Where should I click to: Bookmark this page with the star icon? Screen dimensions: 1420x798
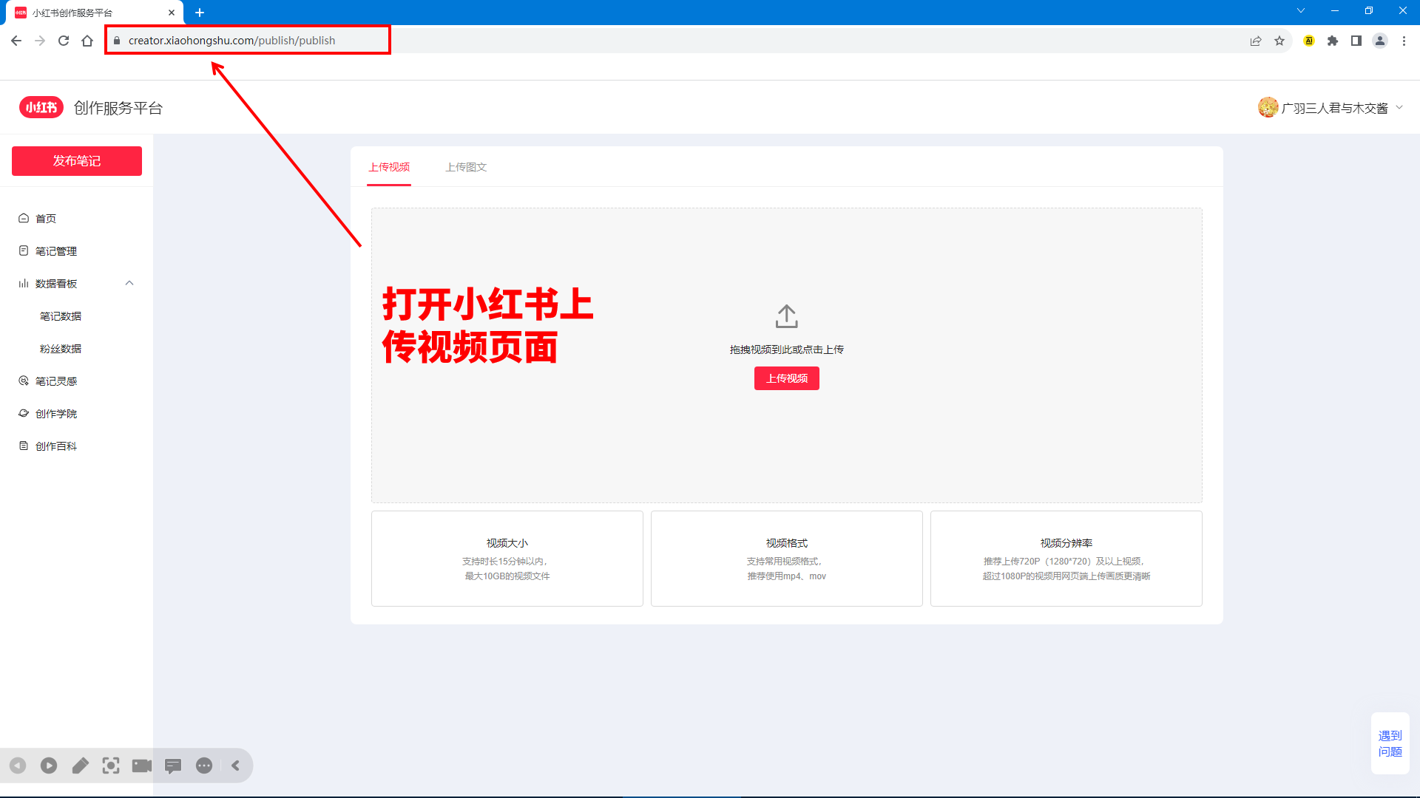point(1279,41)
